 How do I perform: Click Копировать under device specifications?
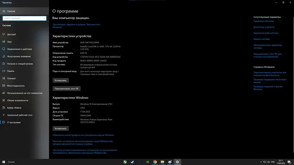tap(61, 80)
